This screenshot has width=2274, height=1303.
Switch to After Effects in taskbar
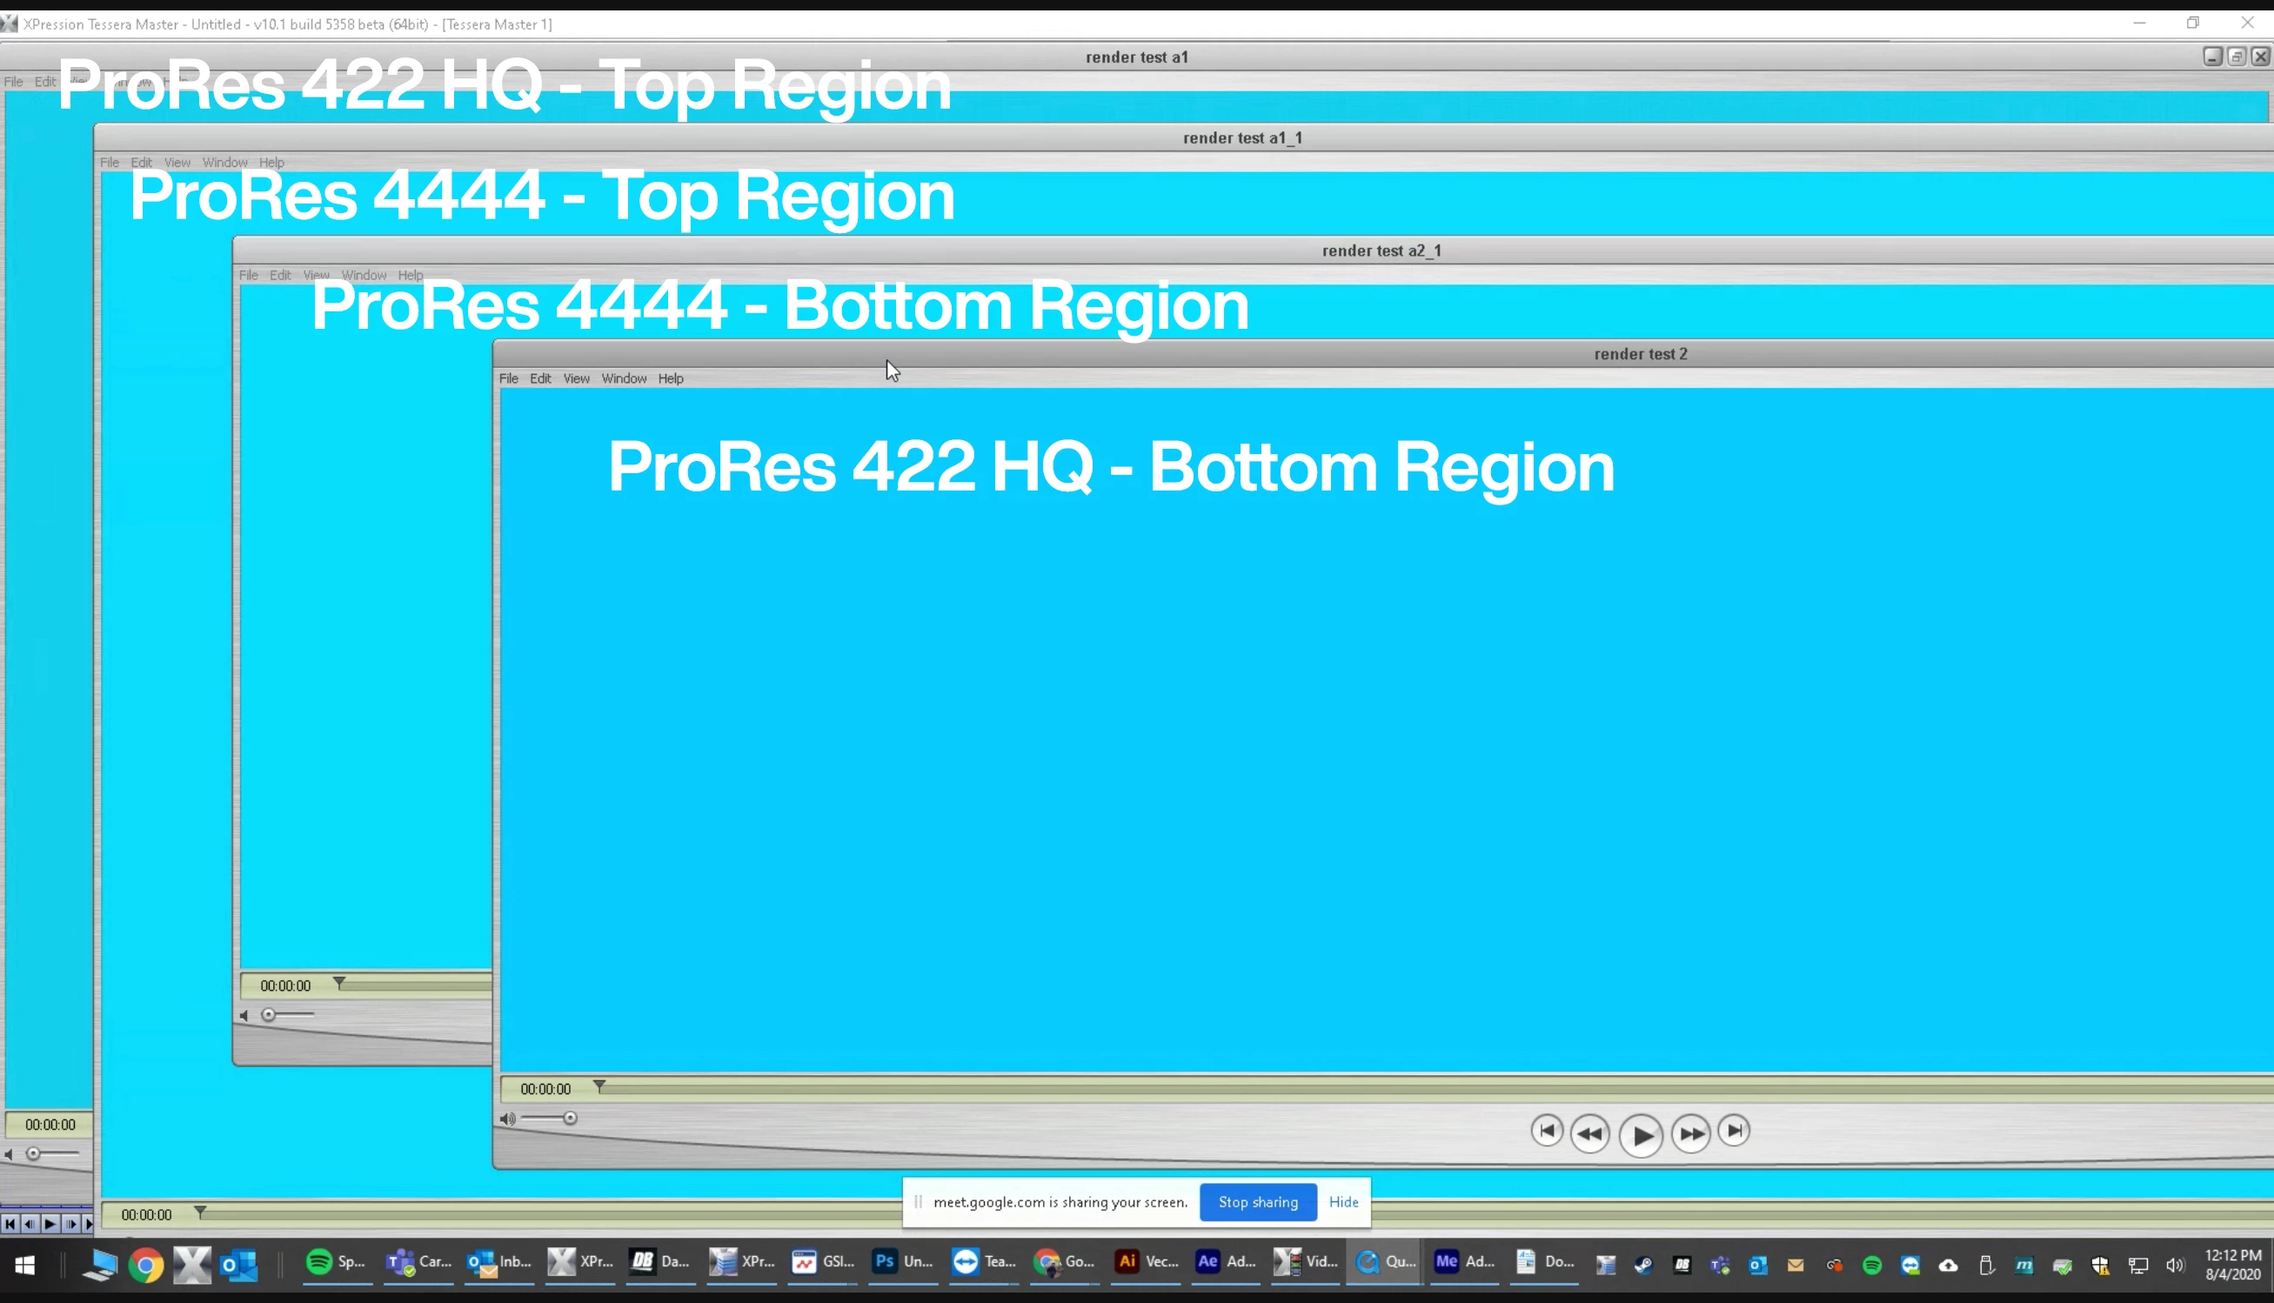[x=1225, y=1263]
